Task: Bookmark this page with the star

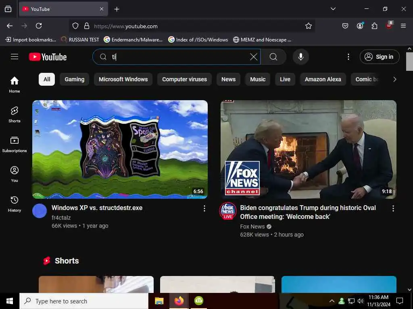Action: (x=309, y=26)
